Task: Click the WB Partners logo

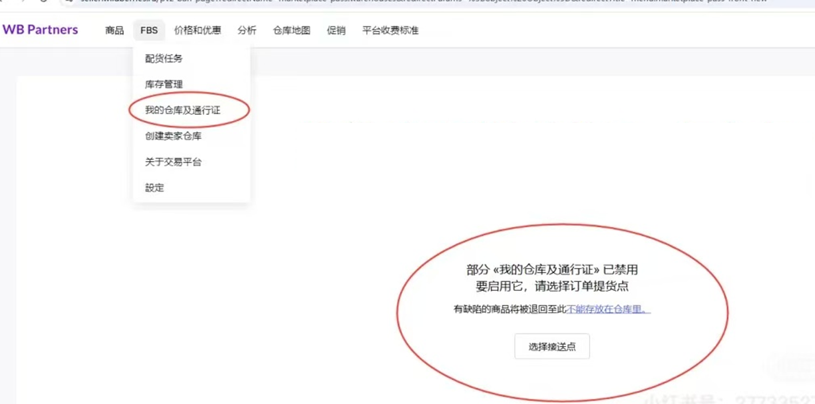Action: (x=40, y=30)
